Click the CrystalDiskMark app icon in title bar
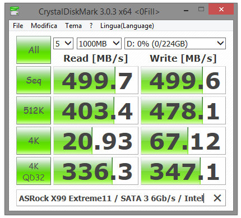 click(15, 11)
